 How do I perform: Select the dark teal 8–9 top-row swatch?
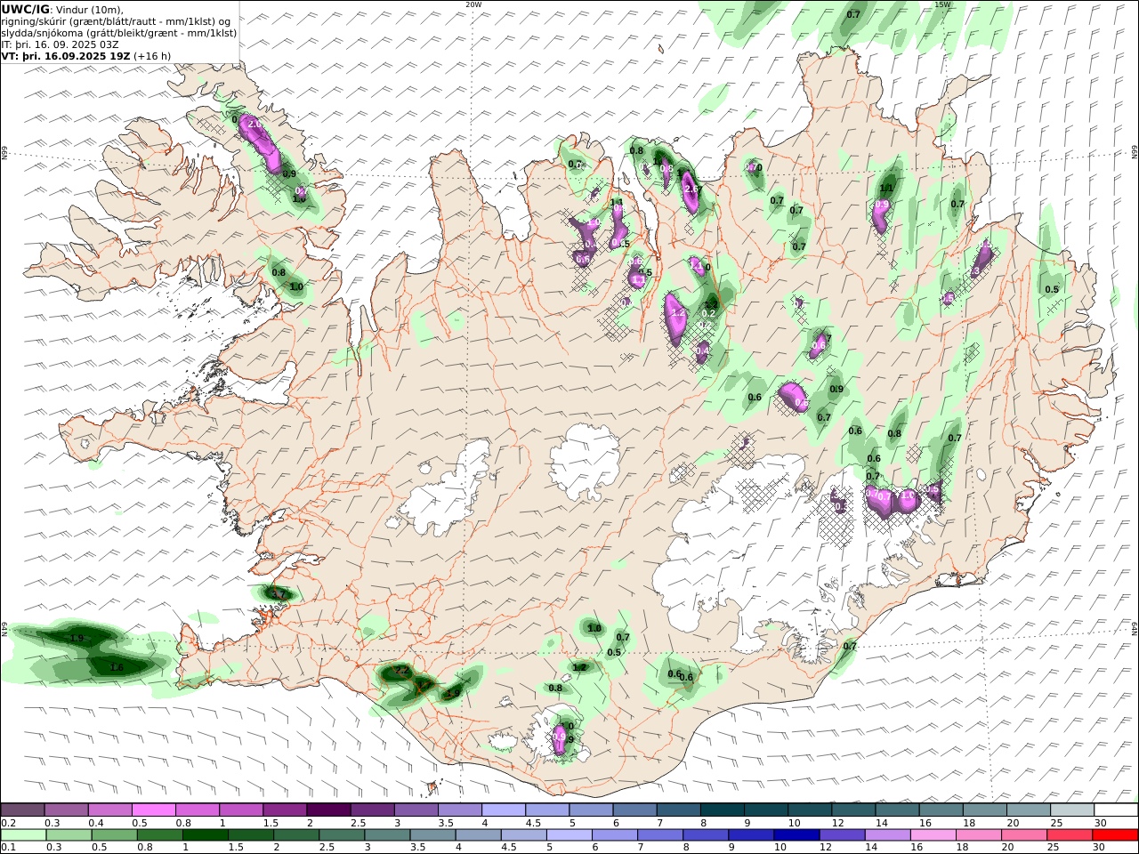tap(722, 810)
